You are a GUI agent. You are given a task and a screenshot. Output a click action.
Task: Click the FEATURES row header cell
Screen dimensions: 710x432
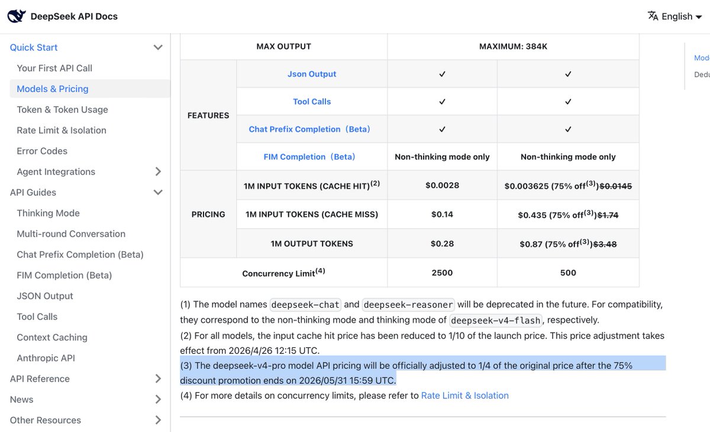208,115
